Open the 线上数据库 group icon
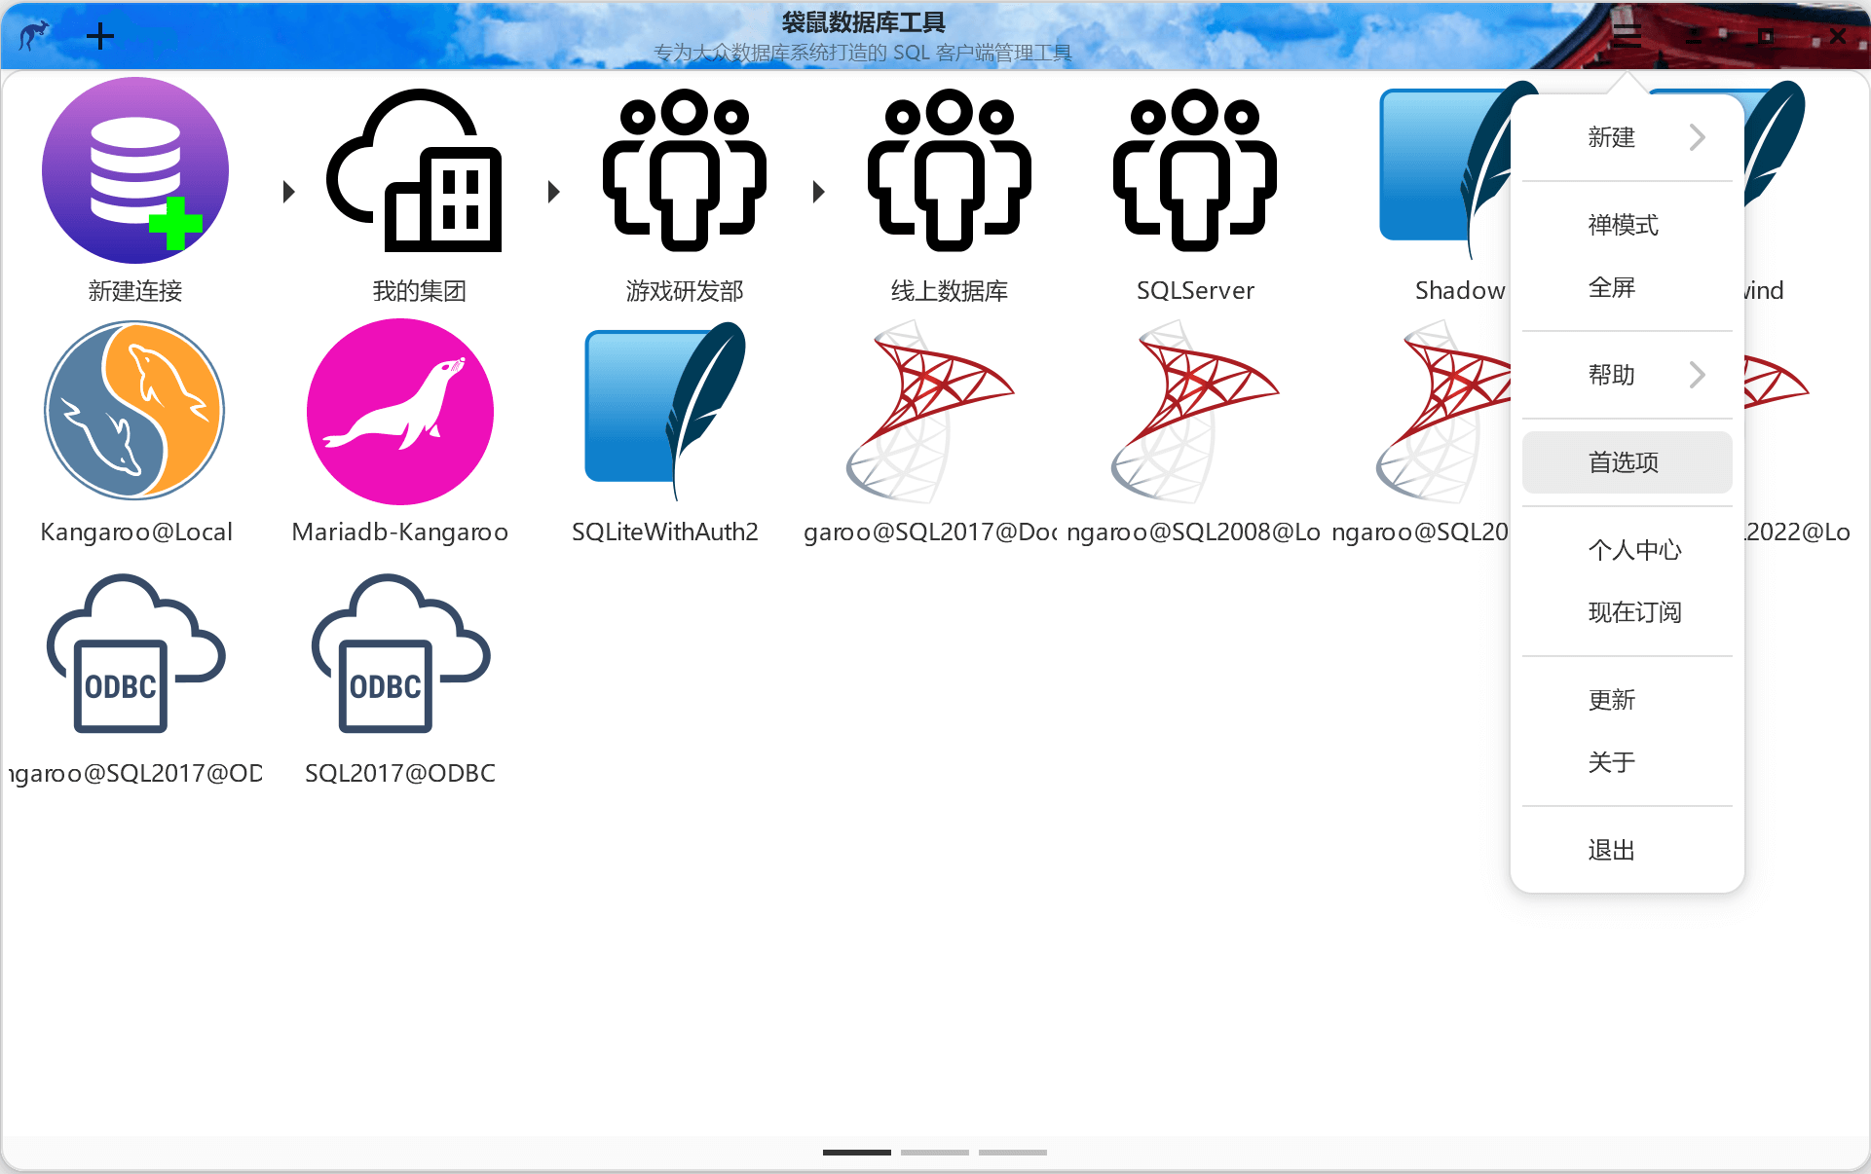This screenshot has height=1174, width=1871. (x=950, y=170)
